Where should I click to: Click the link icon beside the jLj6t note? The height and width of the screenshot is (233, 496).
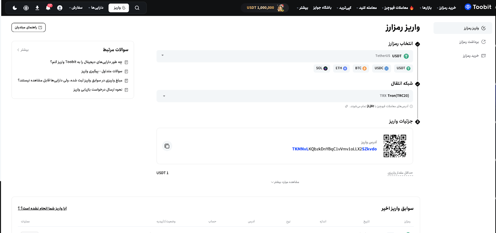click(x=346, y=106)
